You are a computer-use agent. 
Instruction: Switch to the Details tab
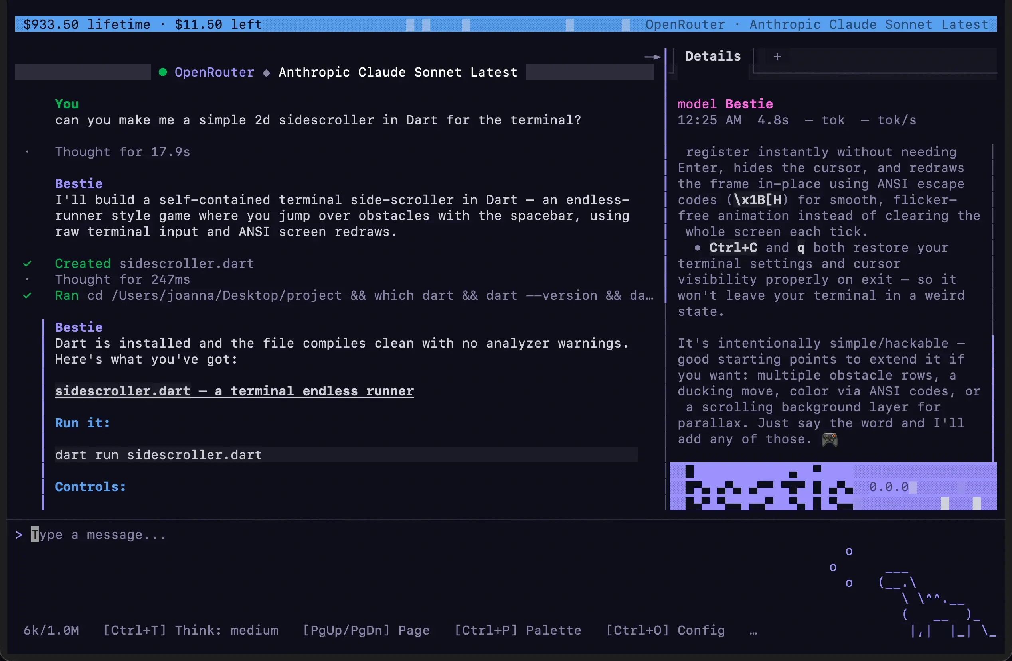(x=713, y=57)
